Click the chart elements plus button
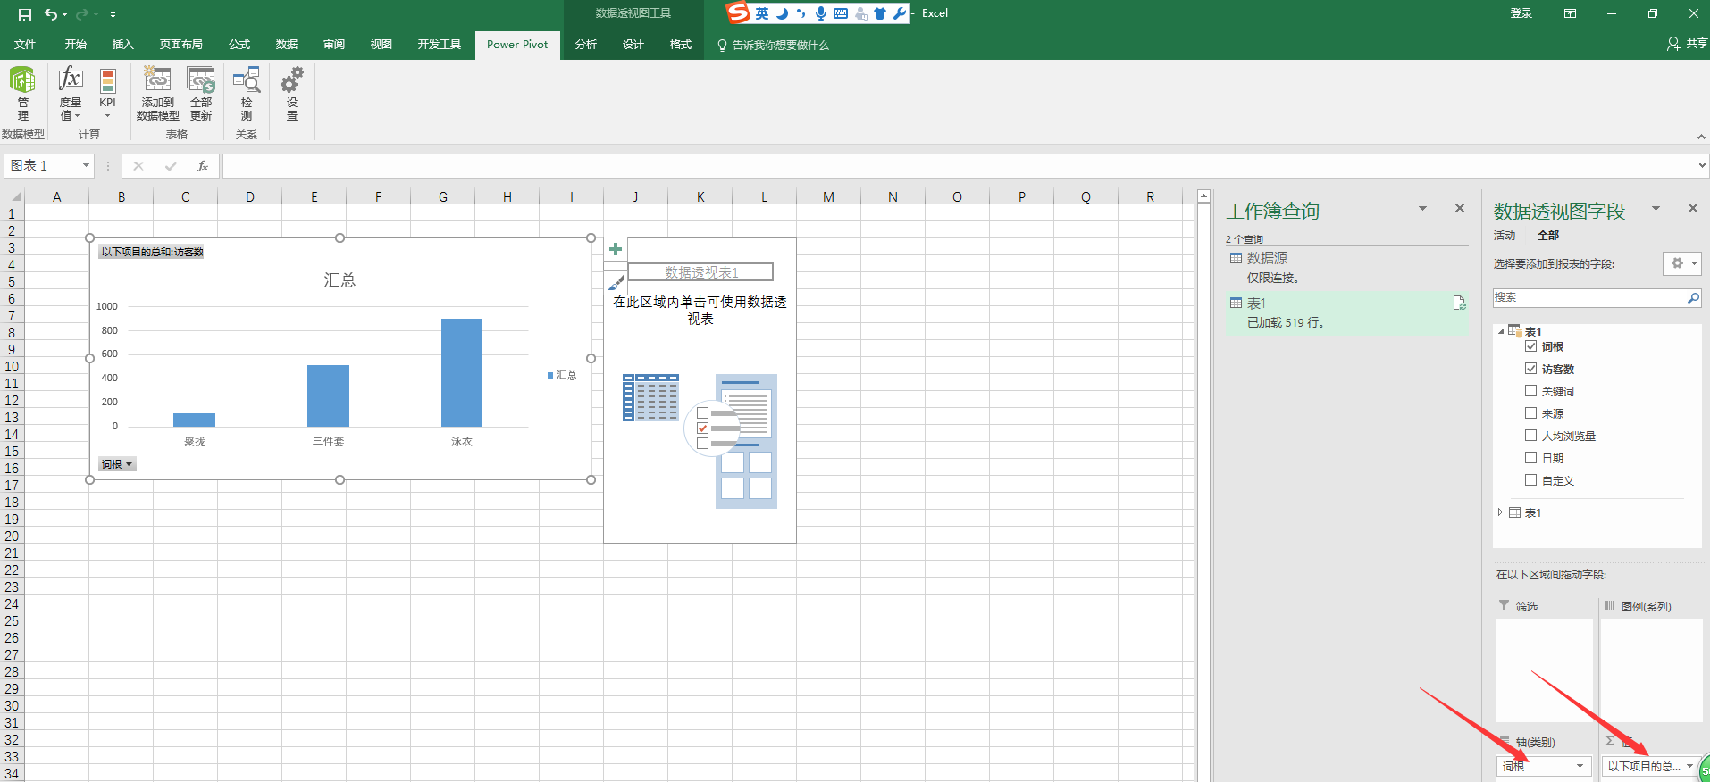 616,249
